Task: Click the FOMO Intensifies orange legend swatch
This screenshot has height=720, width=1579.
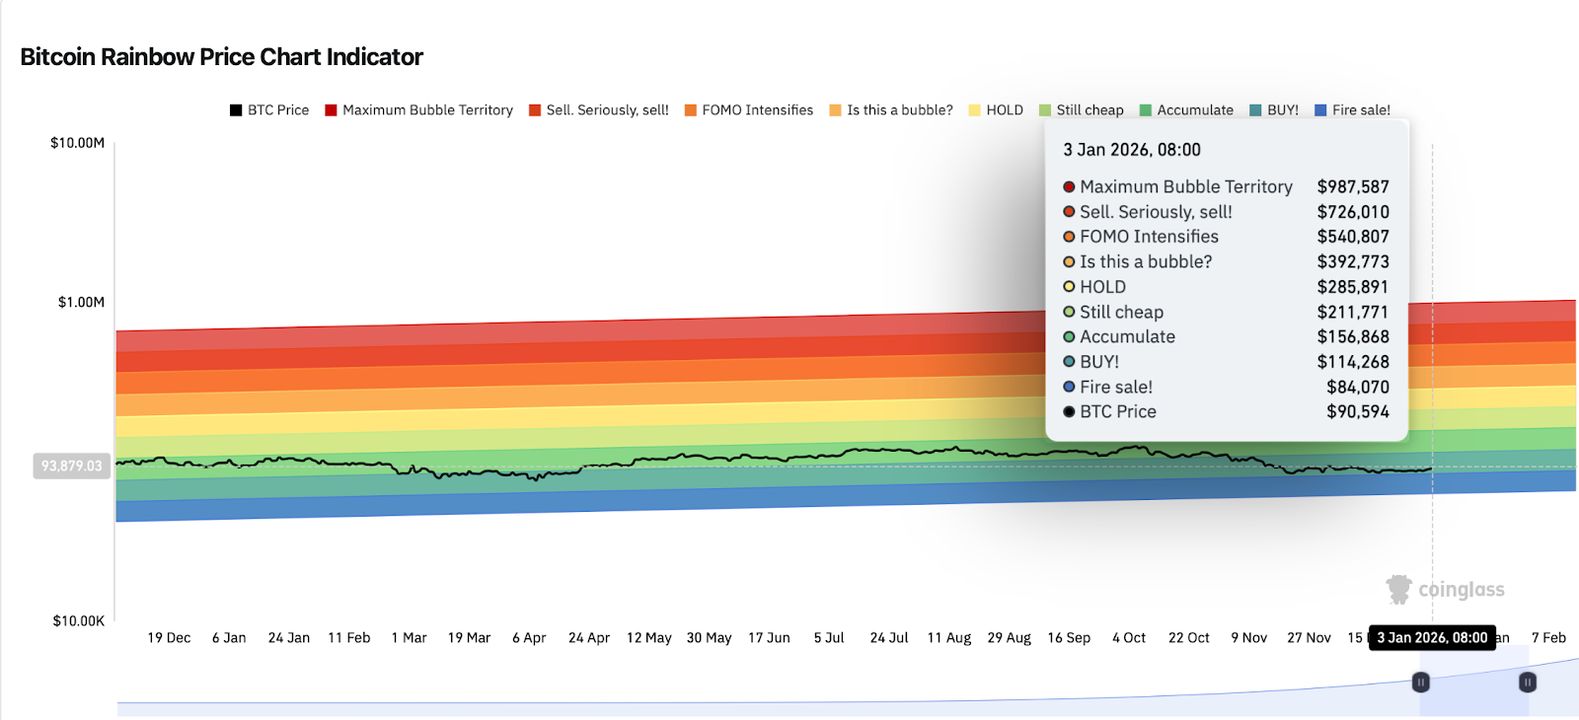Action: [691, 110]
